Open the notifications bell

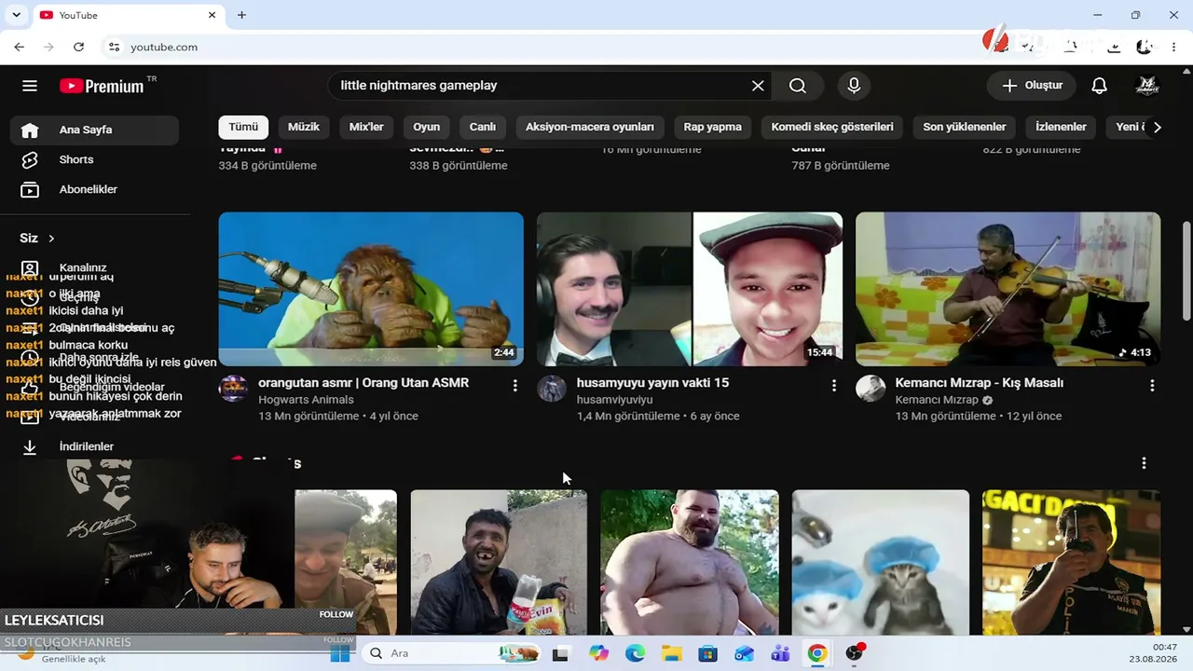pyautogui.click(x=1100, y=86)
